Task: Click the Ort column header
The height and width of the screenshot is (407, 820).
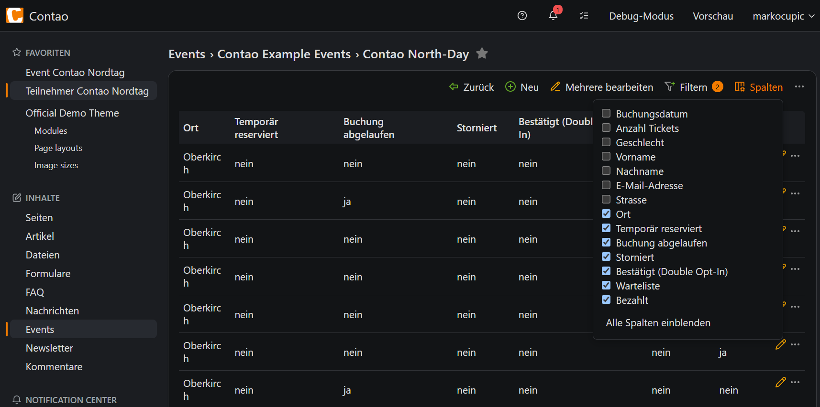Action: (191, 128)
